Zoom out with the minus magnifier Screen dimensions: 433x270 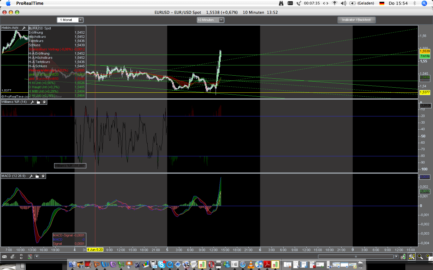coord(420,256)
